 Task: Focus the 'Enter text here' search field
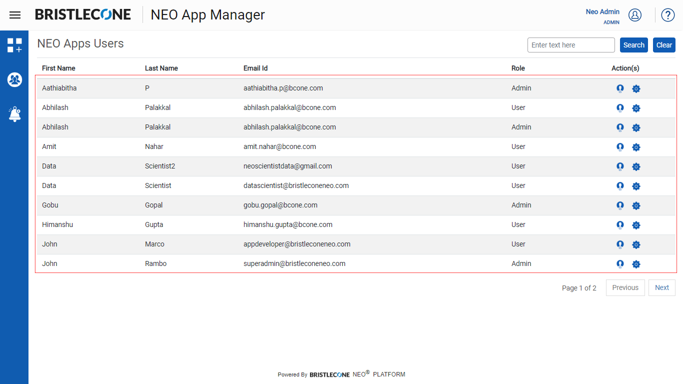click(x=571, y=45)
